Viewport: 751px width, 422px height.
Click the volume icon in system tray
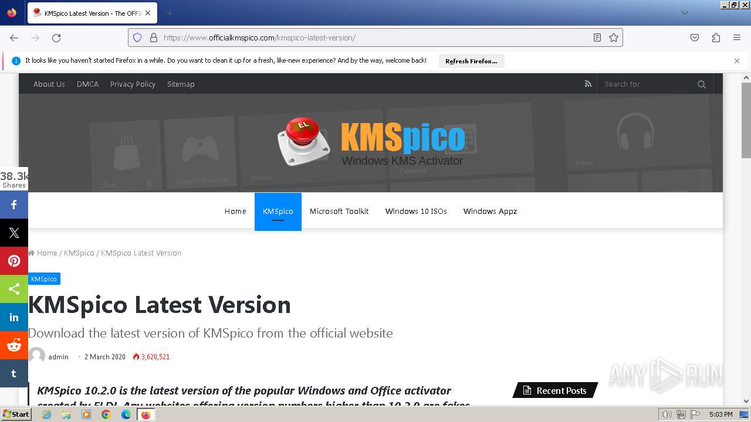[x=667, y=414]
